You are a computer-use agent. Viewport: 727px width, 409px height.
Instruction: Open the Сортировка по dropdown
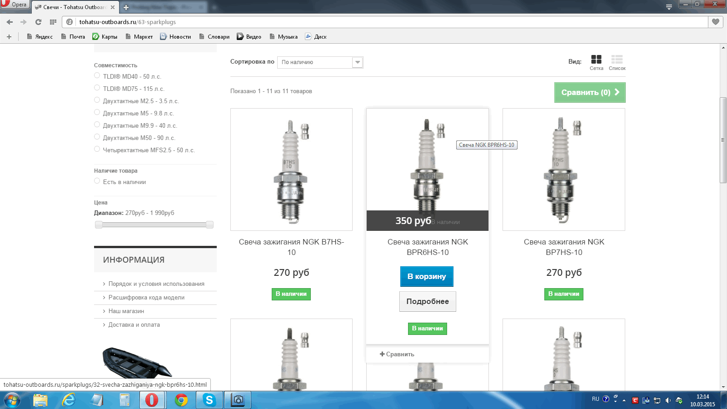320,62
